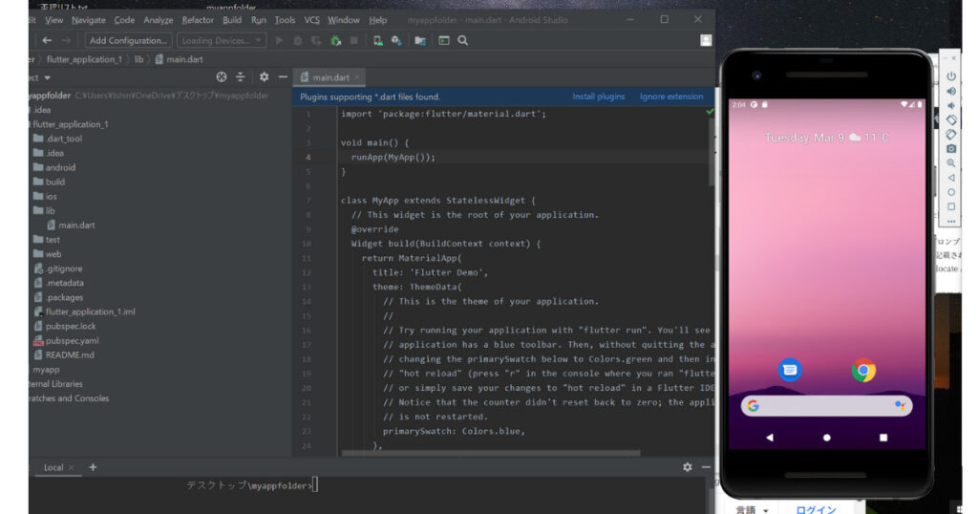
Task: Click the Run Anything terminal icon
Action: (x=444, y=40)
